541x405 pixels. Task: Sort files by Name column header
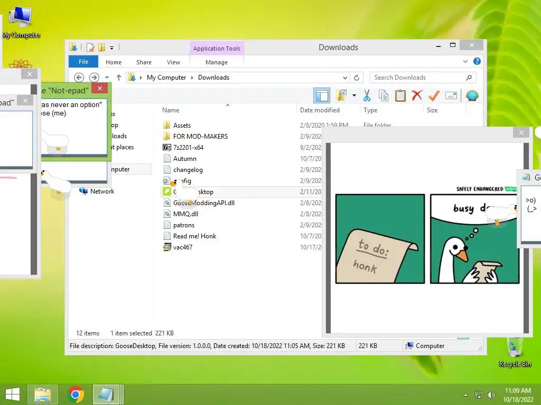tap(171, 110)
